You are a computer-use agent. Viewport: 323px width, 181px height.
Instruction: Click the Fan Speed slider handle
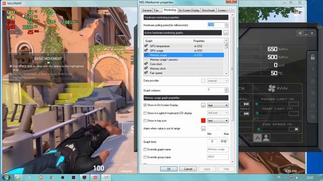[259, 129]
